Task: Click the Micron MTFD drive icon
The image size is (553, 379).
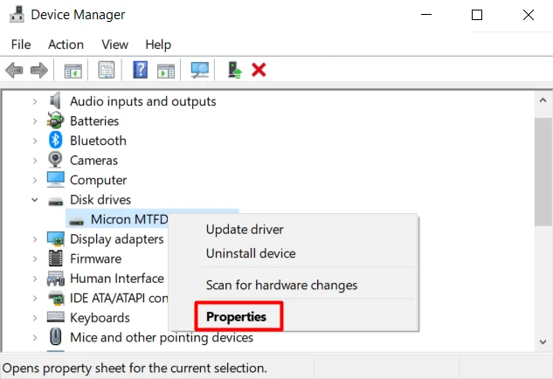Action: 76,221
